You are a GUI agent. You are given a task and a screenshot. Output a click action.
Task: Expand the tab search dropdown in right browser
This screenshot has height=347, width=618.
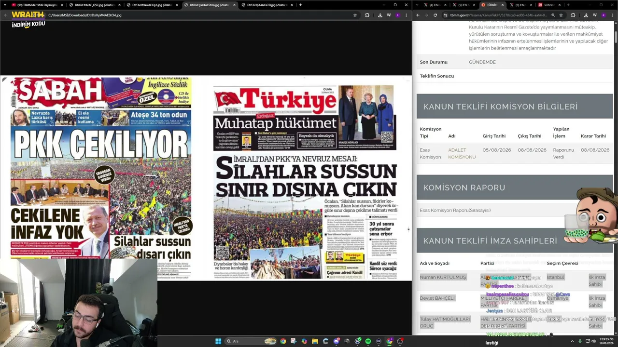[417, 5]
